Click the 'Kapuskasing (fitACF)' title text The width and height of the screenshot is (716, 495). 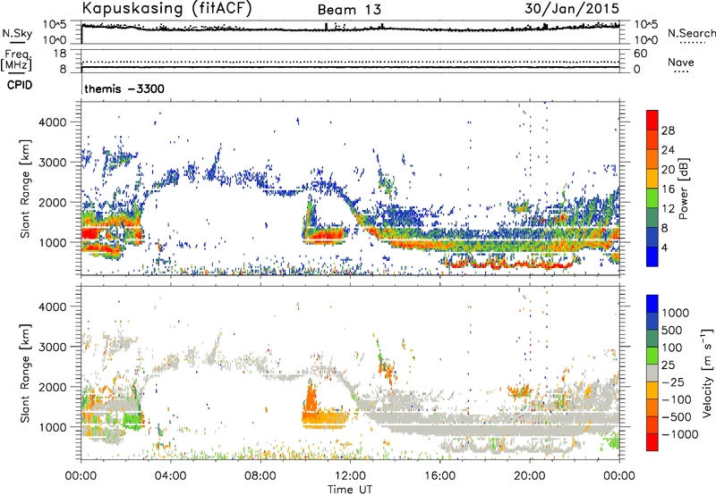[166, 9]
